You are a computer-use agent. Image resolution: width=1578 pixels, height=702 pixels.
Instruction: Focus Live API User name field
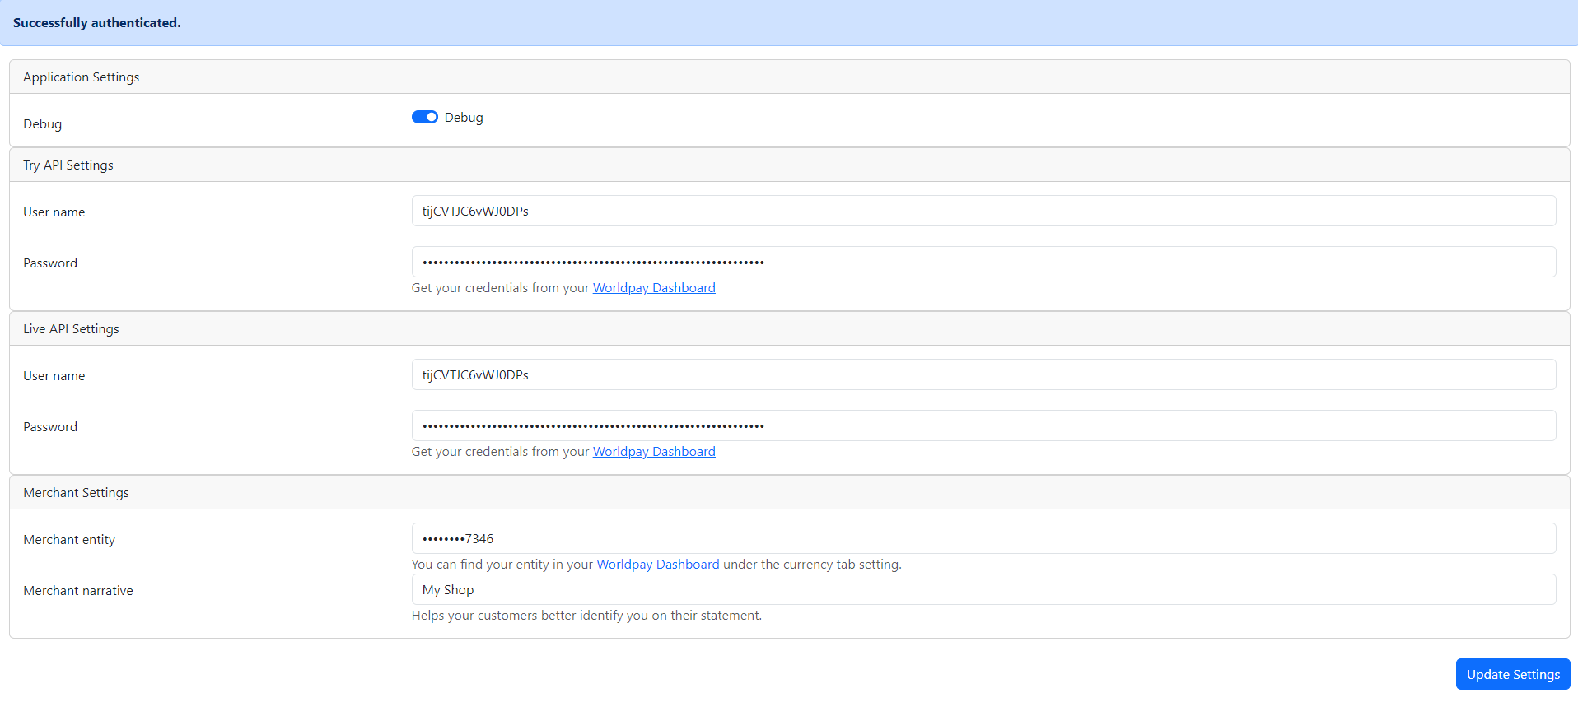pos(983,374)
